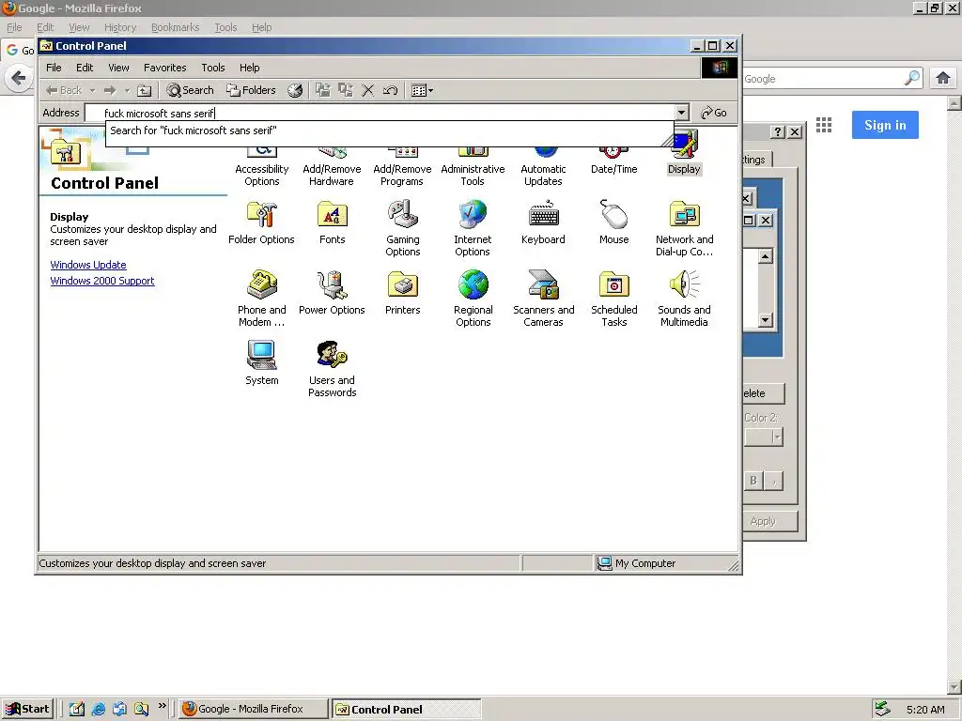Open Automatic Updates
Image resolution: width=962 pixels, height=721 pixels.
(544, 167)
